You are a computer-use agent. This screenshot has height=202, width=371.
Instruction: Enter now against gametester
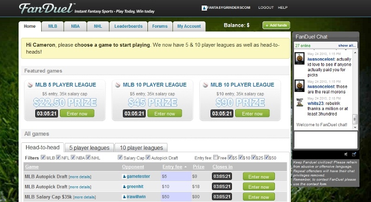(259, 177)
